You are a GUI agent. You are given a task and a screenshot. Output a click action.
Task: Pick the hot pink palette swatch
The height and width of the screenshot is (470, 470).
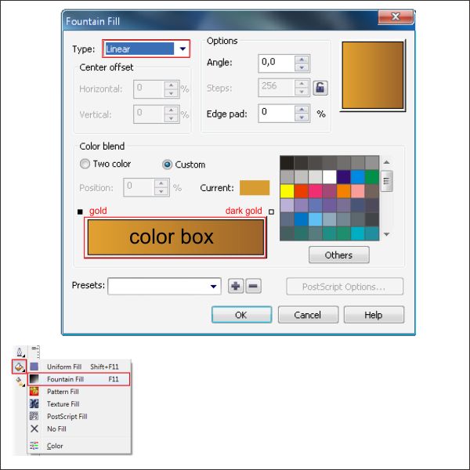tap(315, 191)
